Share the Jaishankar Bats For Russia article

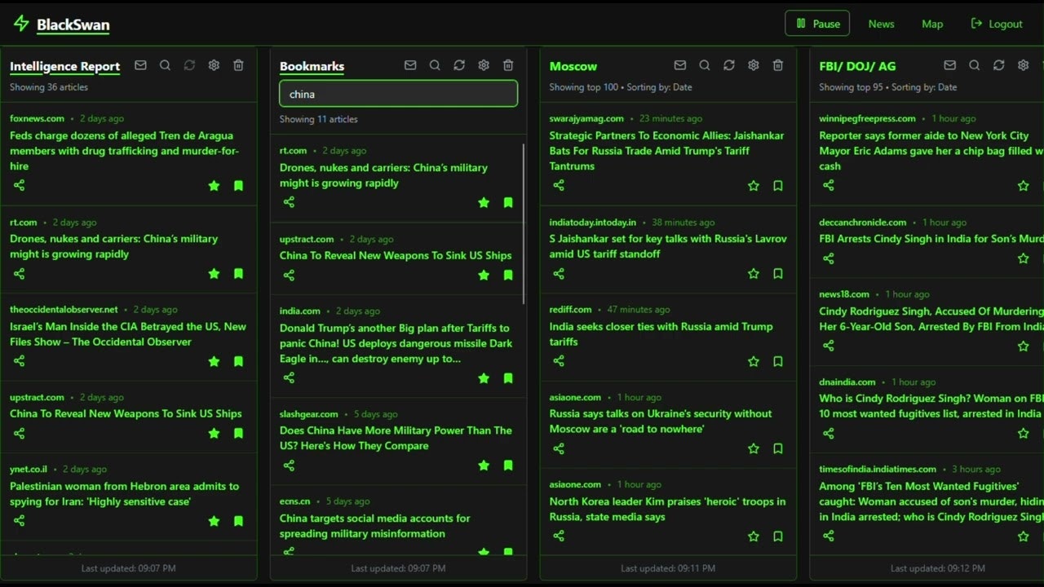[559, 185]
